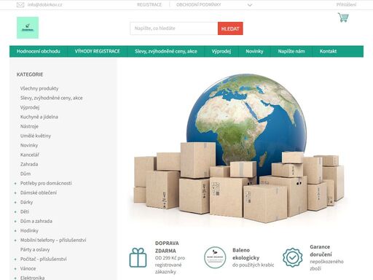Click the envelope email icon

click(x=20, y=4)
